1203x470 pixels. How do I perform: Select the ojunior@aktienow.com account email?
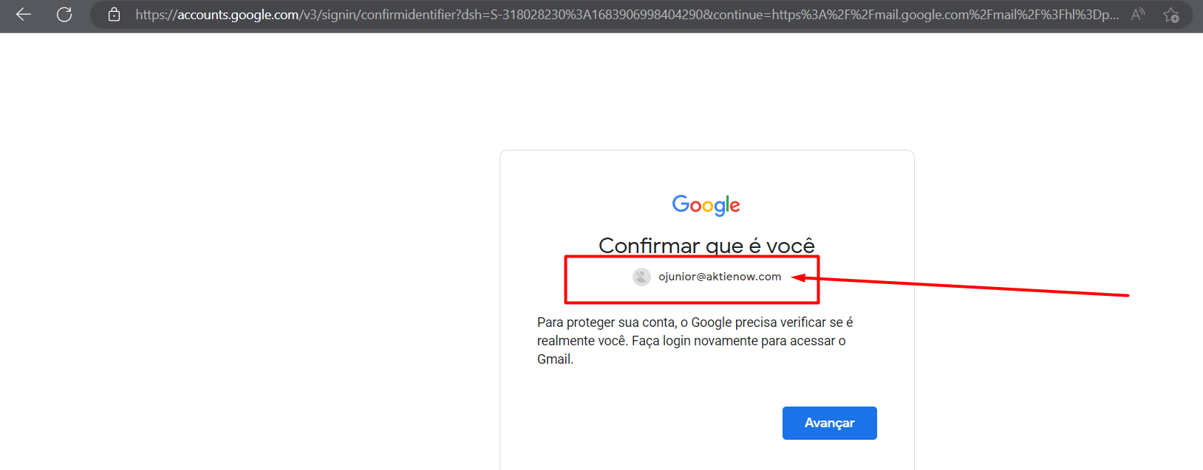tap(720, 277)
